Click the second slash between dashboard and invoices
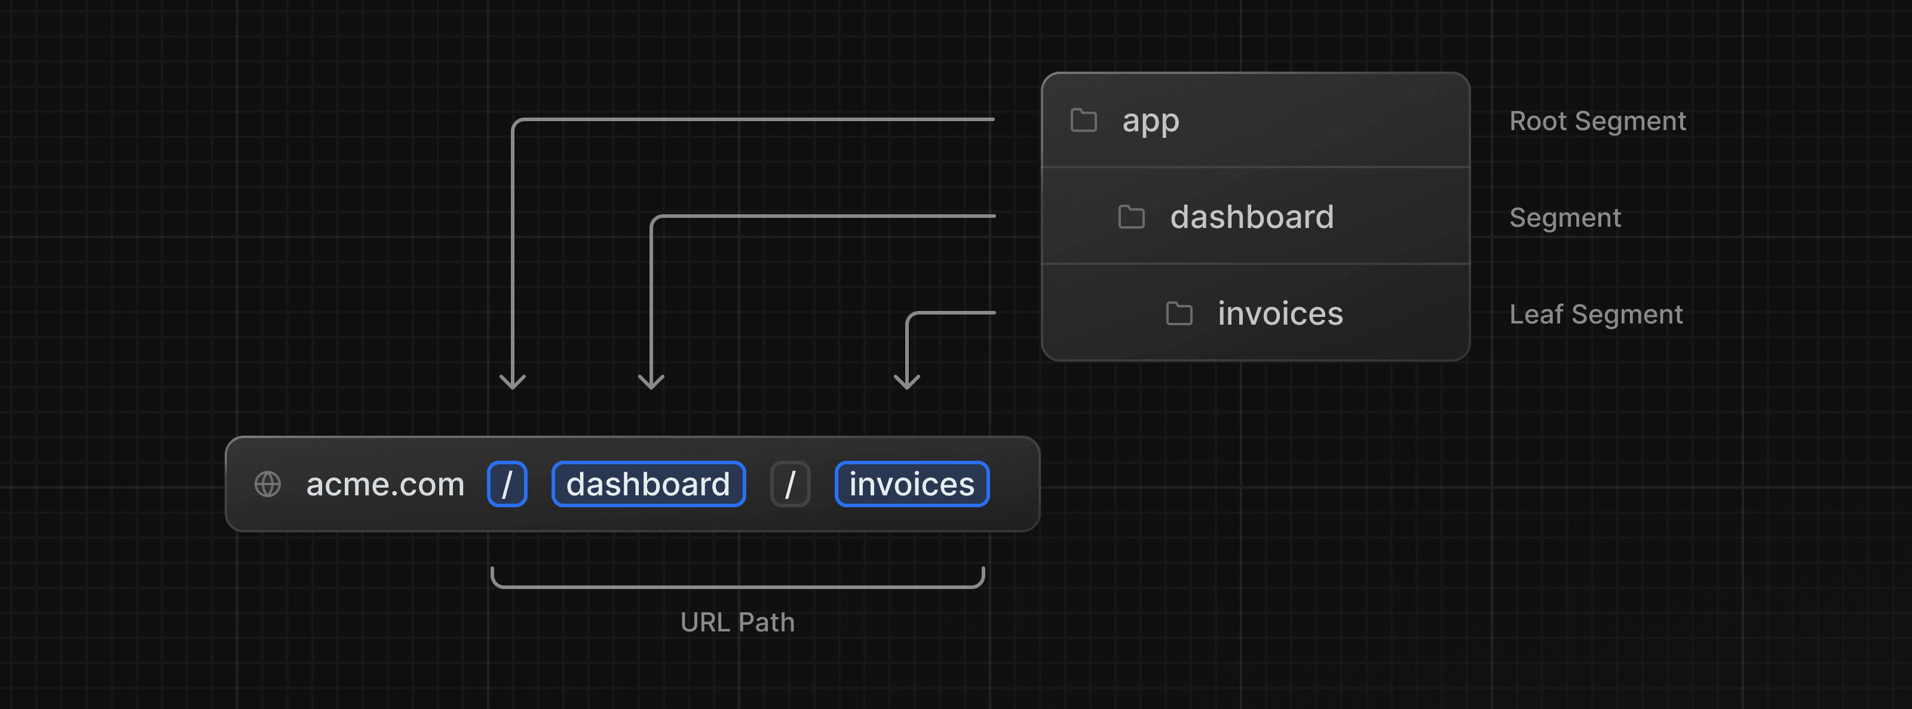 790,483
